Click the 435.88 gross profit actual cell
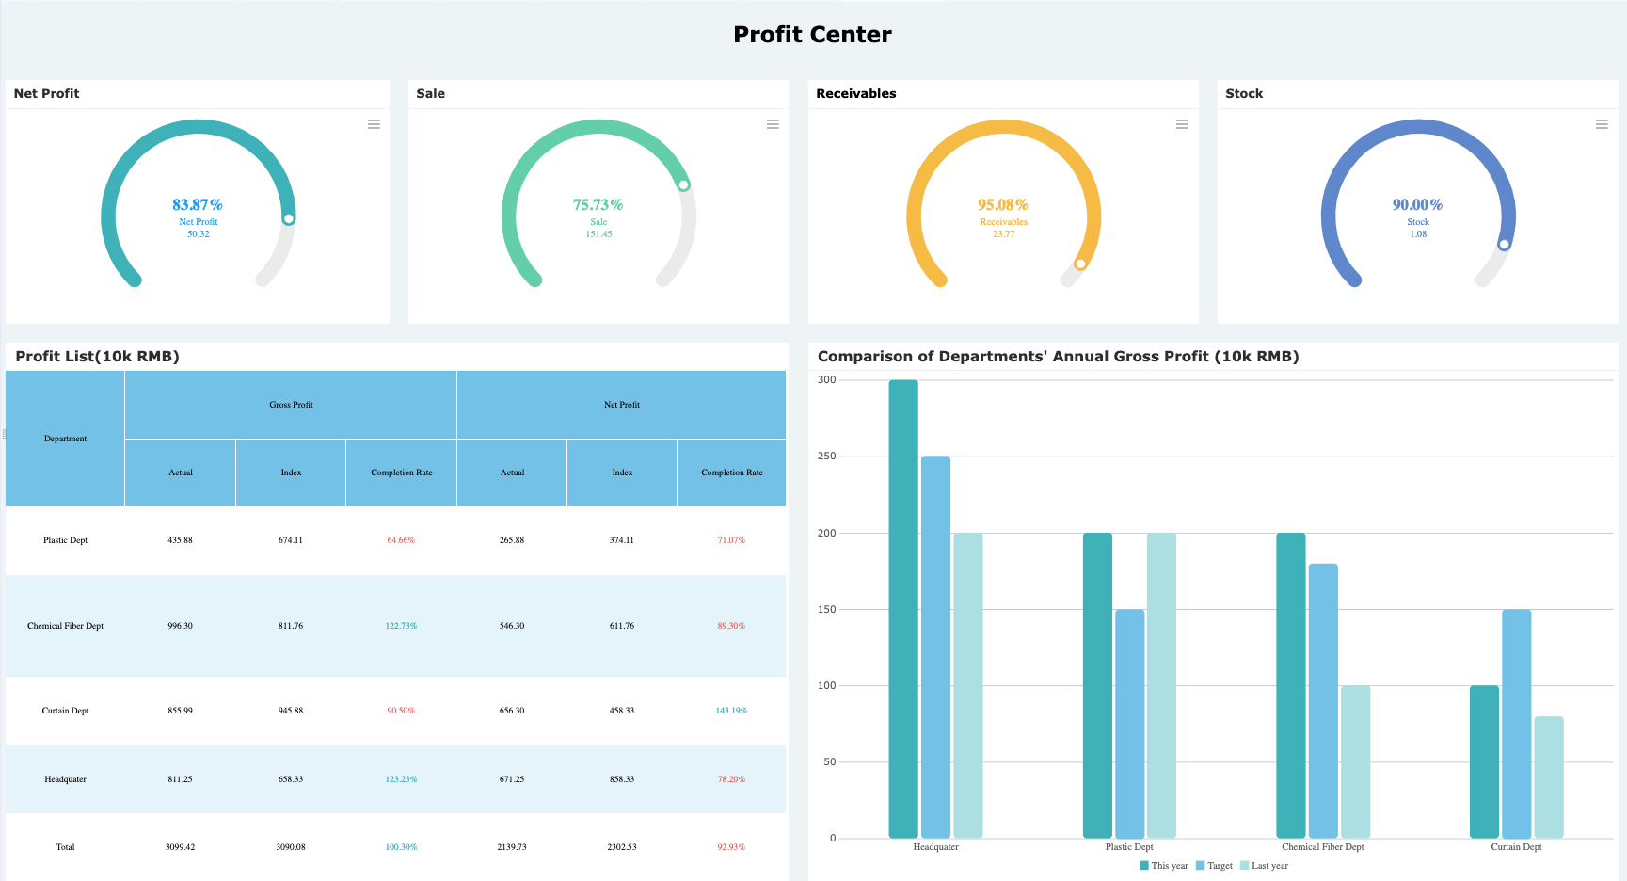The width and height of the screenshot is (1627, 881). 180,540
